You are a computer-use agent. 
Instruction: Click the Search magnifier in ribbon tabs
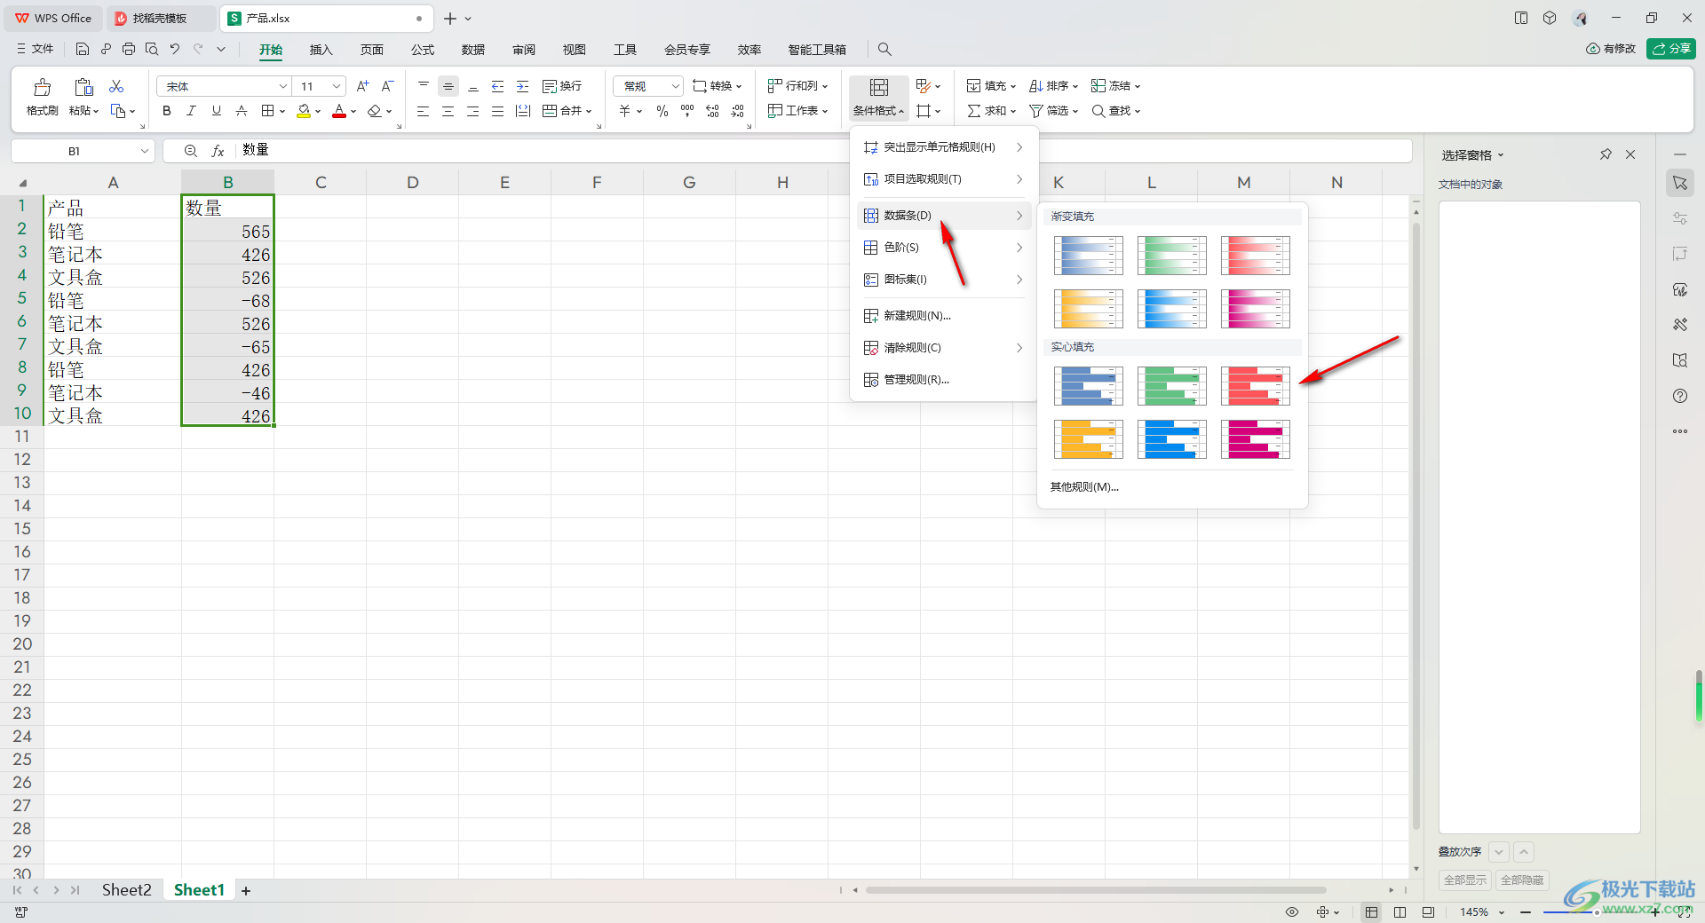click(x=884, y=50)
